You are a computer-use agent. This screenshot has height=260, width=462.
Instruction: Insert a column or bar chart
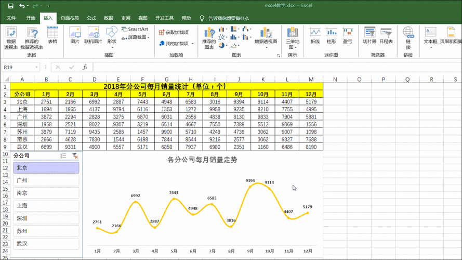[x=223, y=29]
